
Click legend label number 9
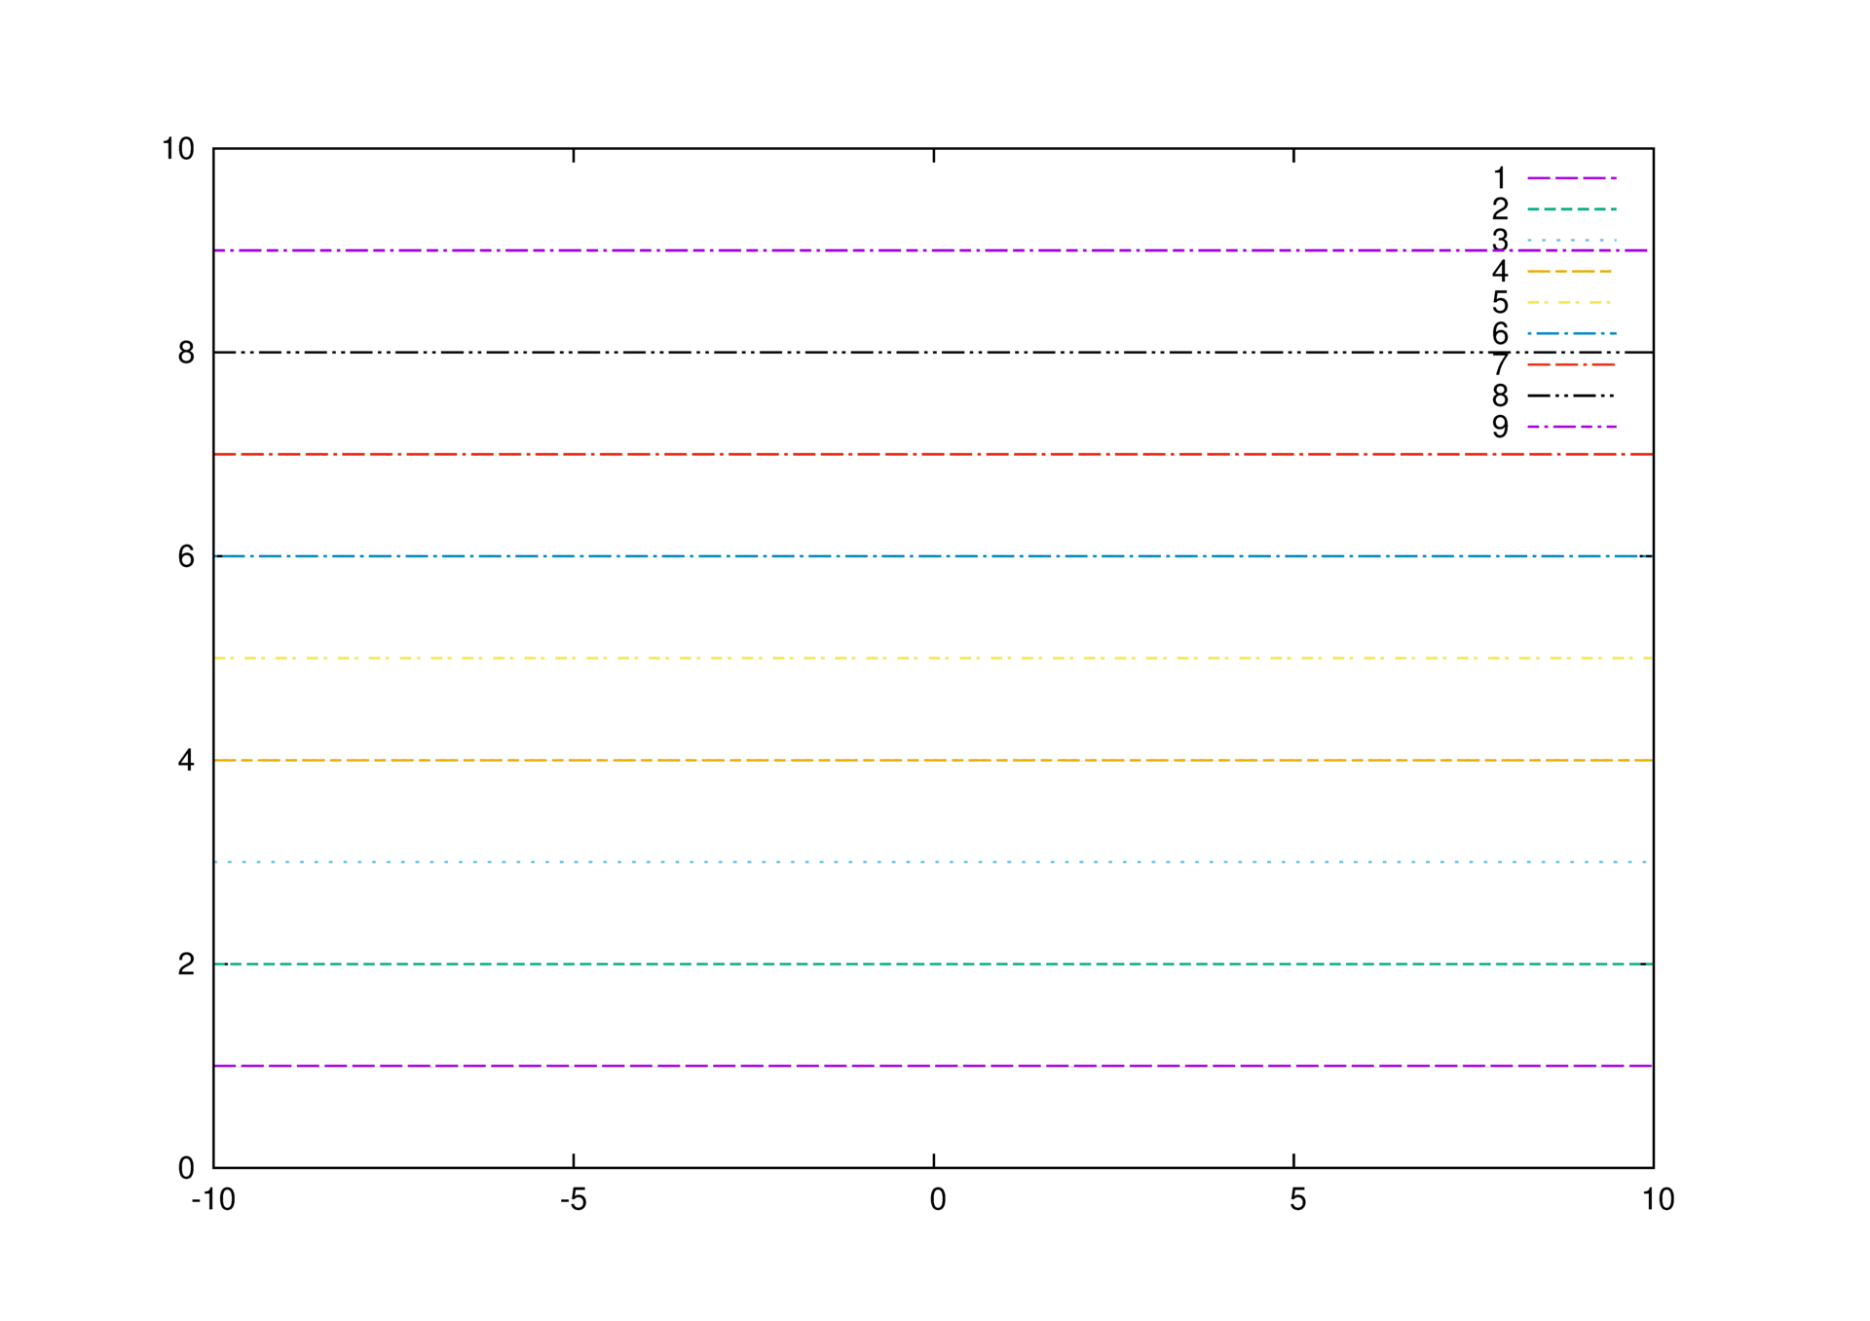pyautogui.click(x=1500, y=427)
